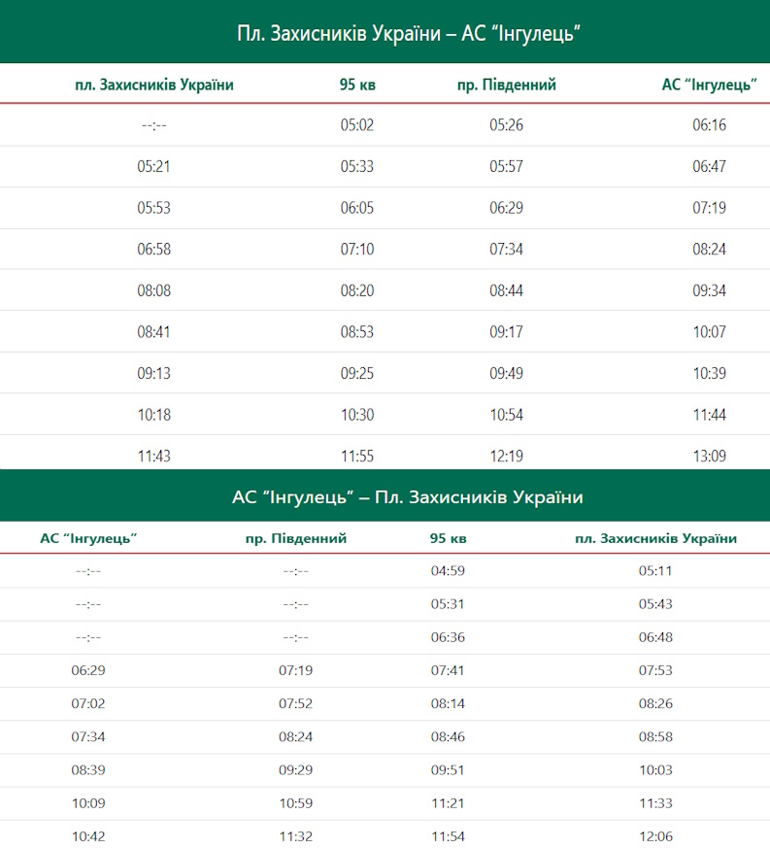Click the 06:36 time cell

pos(448,637)
